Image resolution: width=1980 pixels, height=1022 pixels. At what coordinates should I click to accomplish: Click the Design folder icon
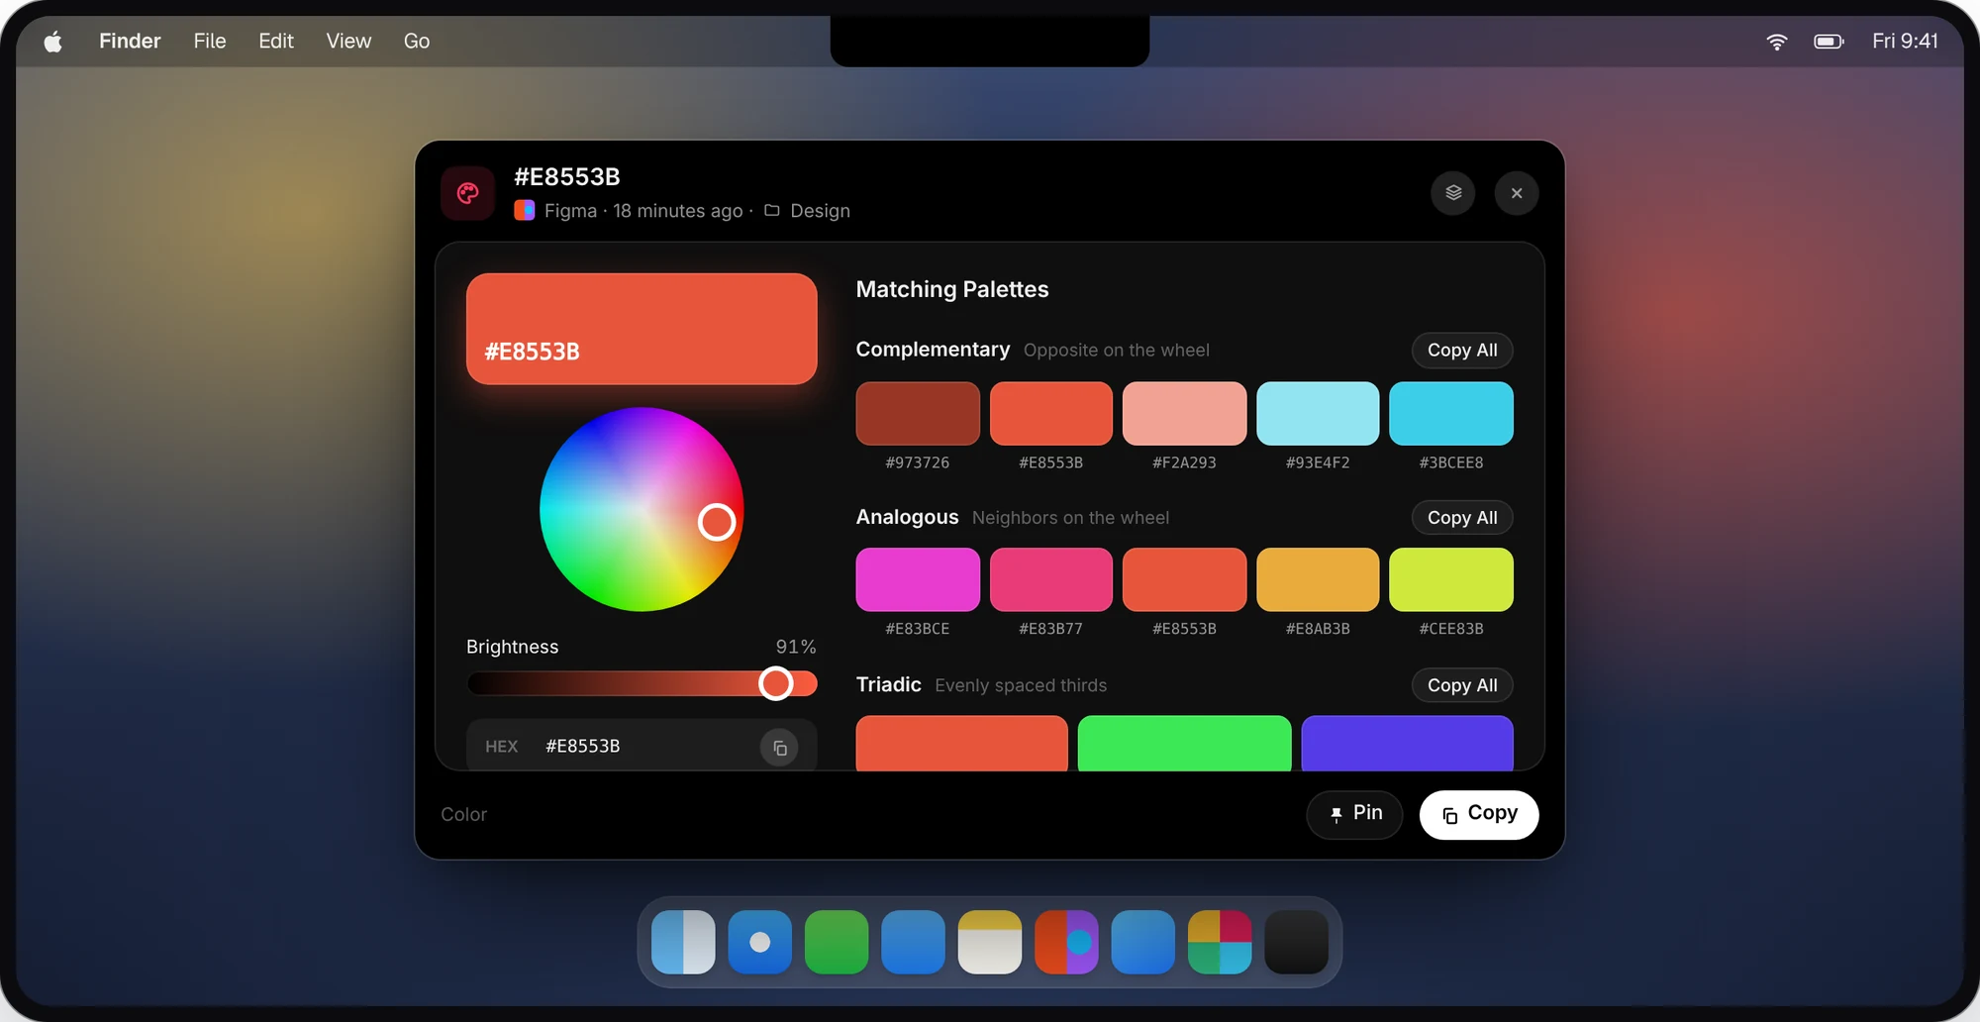point(772,210)
